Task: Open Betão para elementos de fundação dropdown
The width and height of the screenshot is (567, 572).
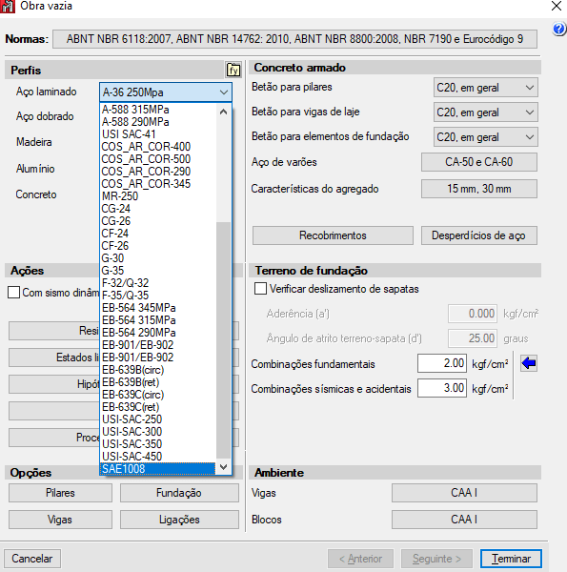Action: click(x=485, y=137)
